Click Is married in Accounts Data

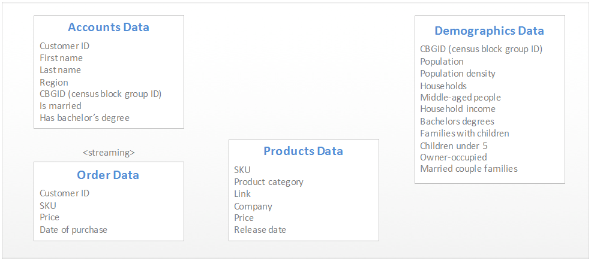tap(61, 106)
